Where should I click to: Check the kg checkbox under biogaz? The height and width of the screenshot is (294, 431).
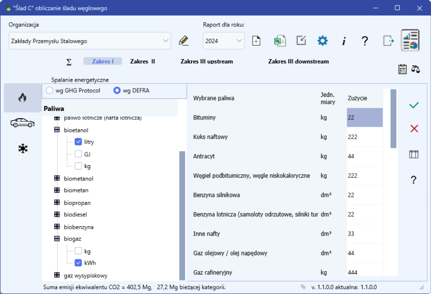pos(78,251)
